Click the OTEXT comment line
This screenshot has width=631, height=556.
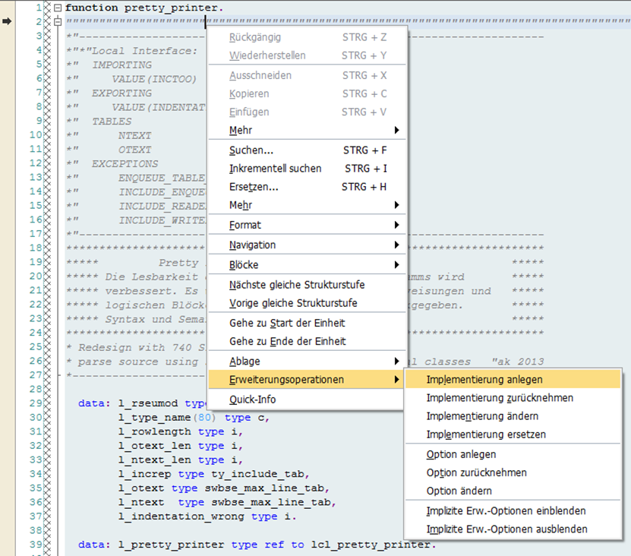coord(109,150)
